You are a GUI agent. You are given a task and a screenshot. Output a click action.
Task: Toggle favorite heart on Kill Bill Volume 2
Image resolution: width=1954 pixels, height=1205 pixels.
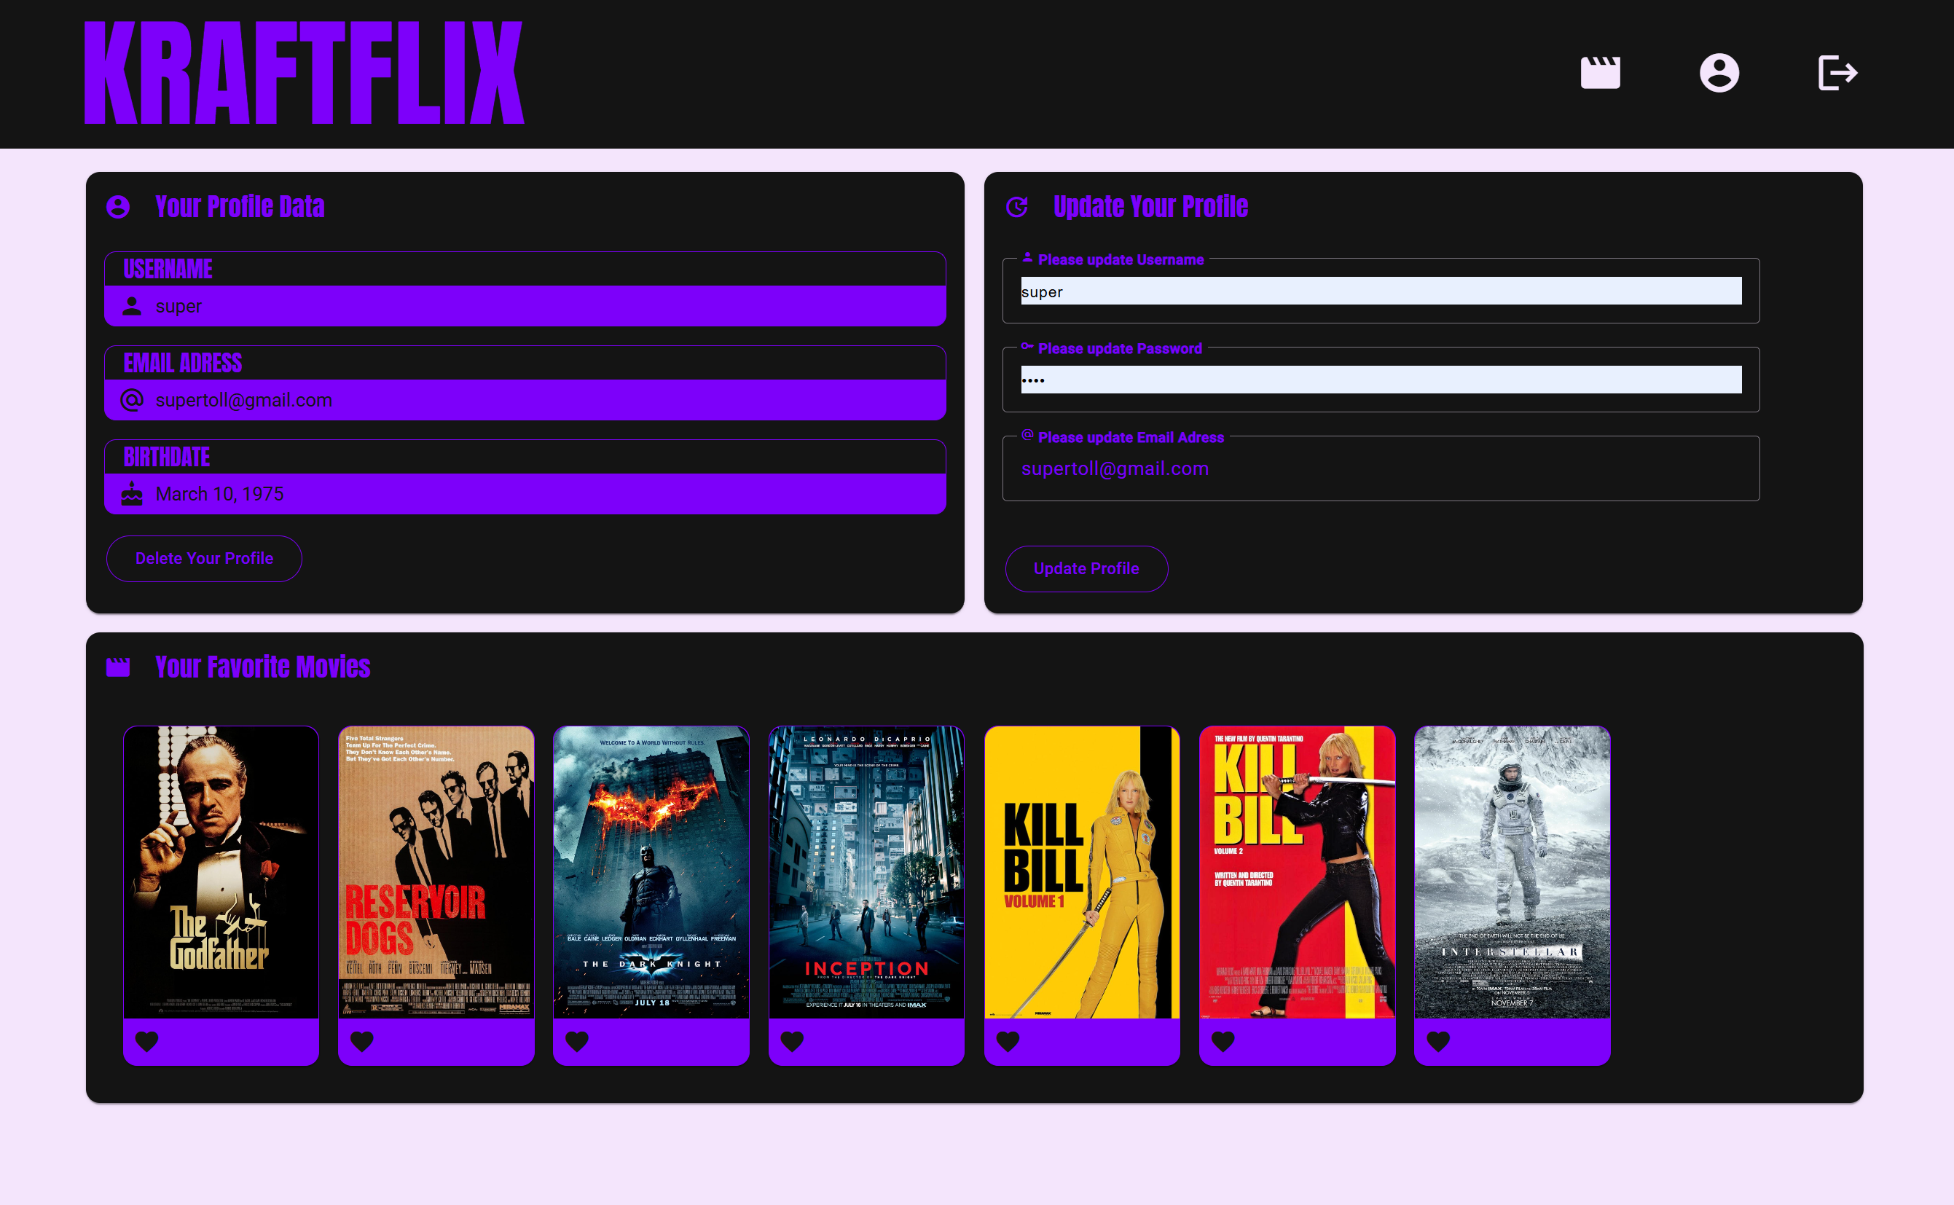(1223, 1041)
